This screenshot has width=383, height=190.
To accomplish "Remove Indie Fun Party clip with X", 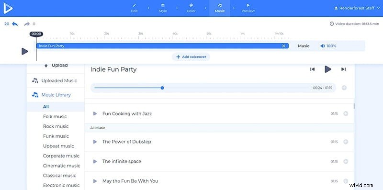I will (x=283, y=46).
